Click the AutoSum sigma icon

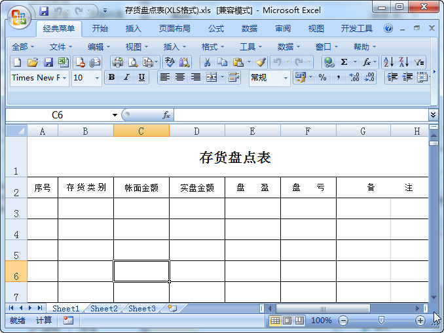344,62
